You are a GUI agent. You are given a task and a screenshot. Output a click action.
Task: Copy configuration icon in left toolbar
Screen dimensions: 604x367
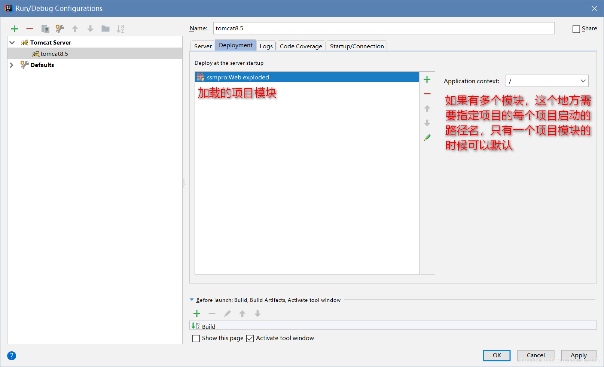pos(45,29)
